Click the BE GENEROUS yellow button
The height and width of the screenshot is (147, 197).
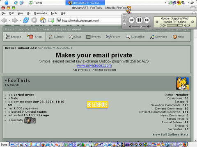97,105
